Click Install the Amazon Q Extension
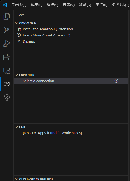The height and width of the screenshot is (181, 130). [48, 29]
